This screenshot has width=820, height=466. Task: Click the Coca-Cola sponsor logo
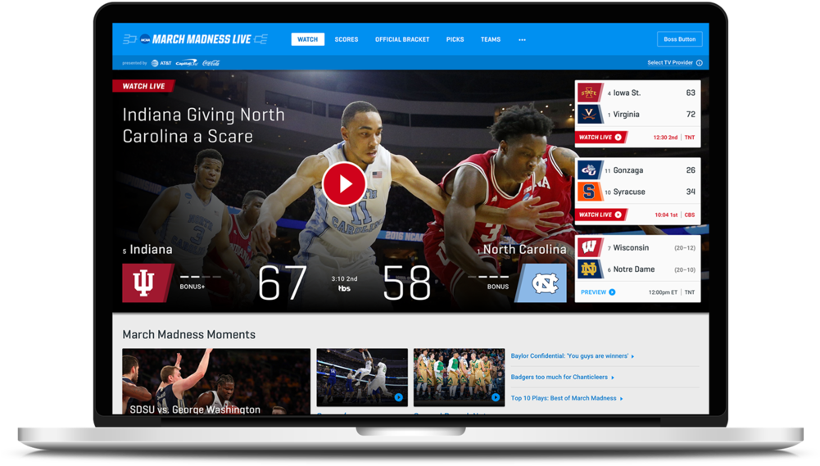pyautogui.click(x=211, y=63)
